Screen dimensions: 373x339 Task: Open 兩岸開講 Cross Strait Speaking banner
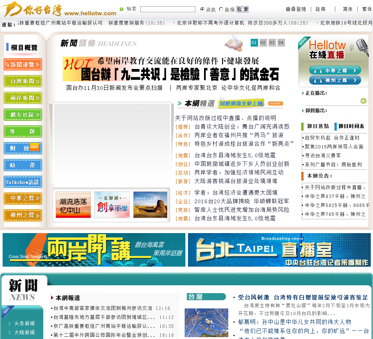pos(94,250)
